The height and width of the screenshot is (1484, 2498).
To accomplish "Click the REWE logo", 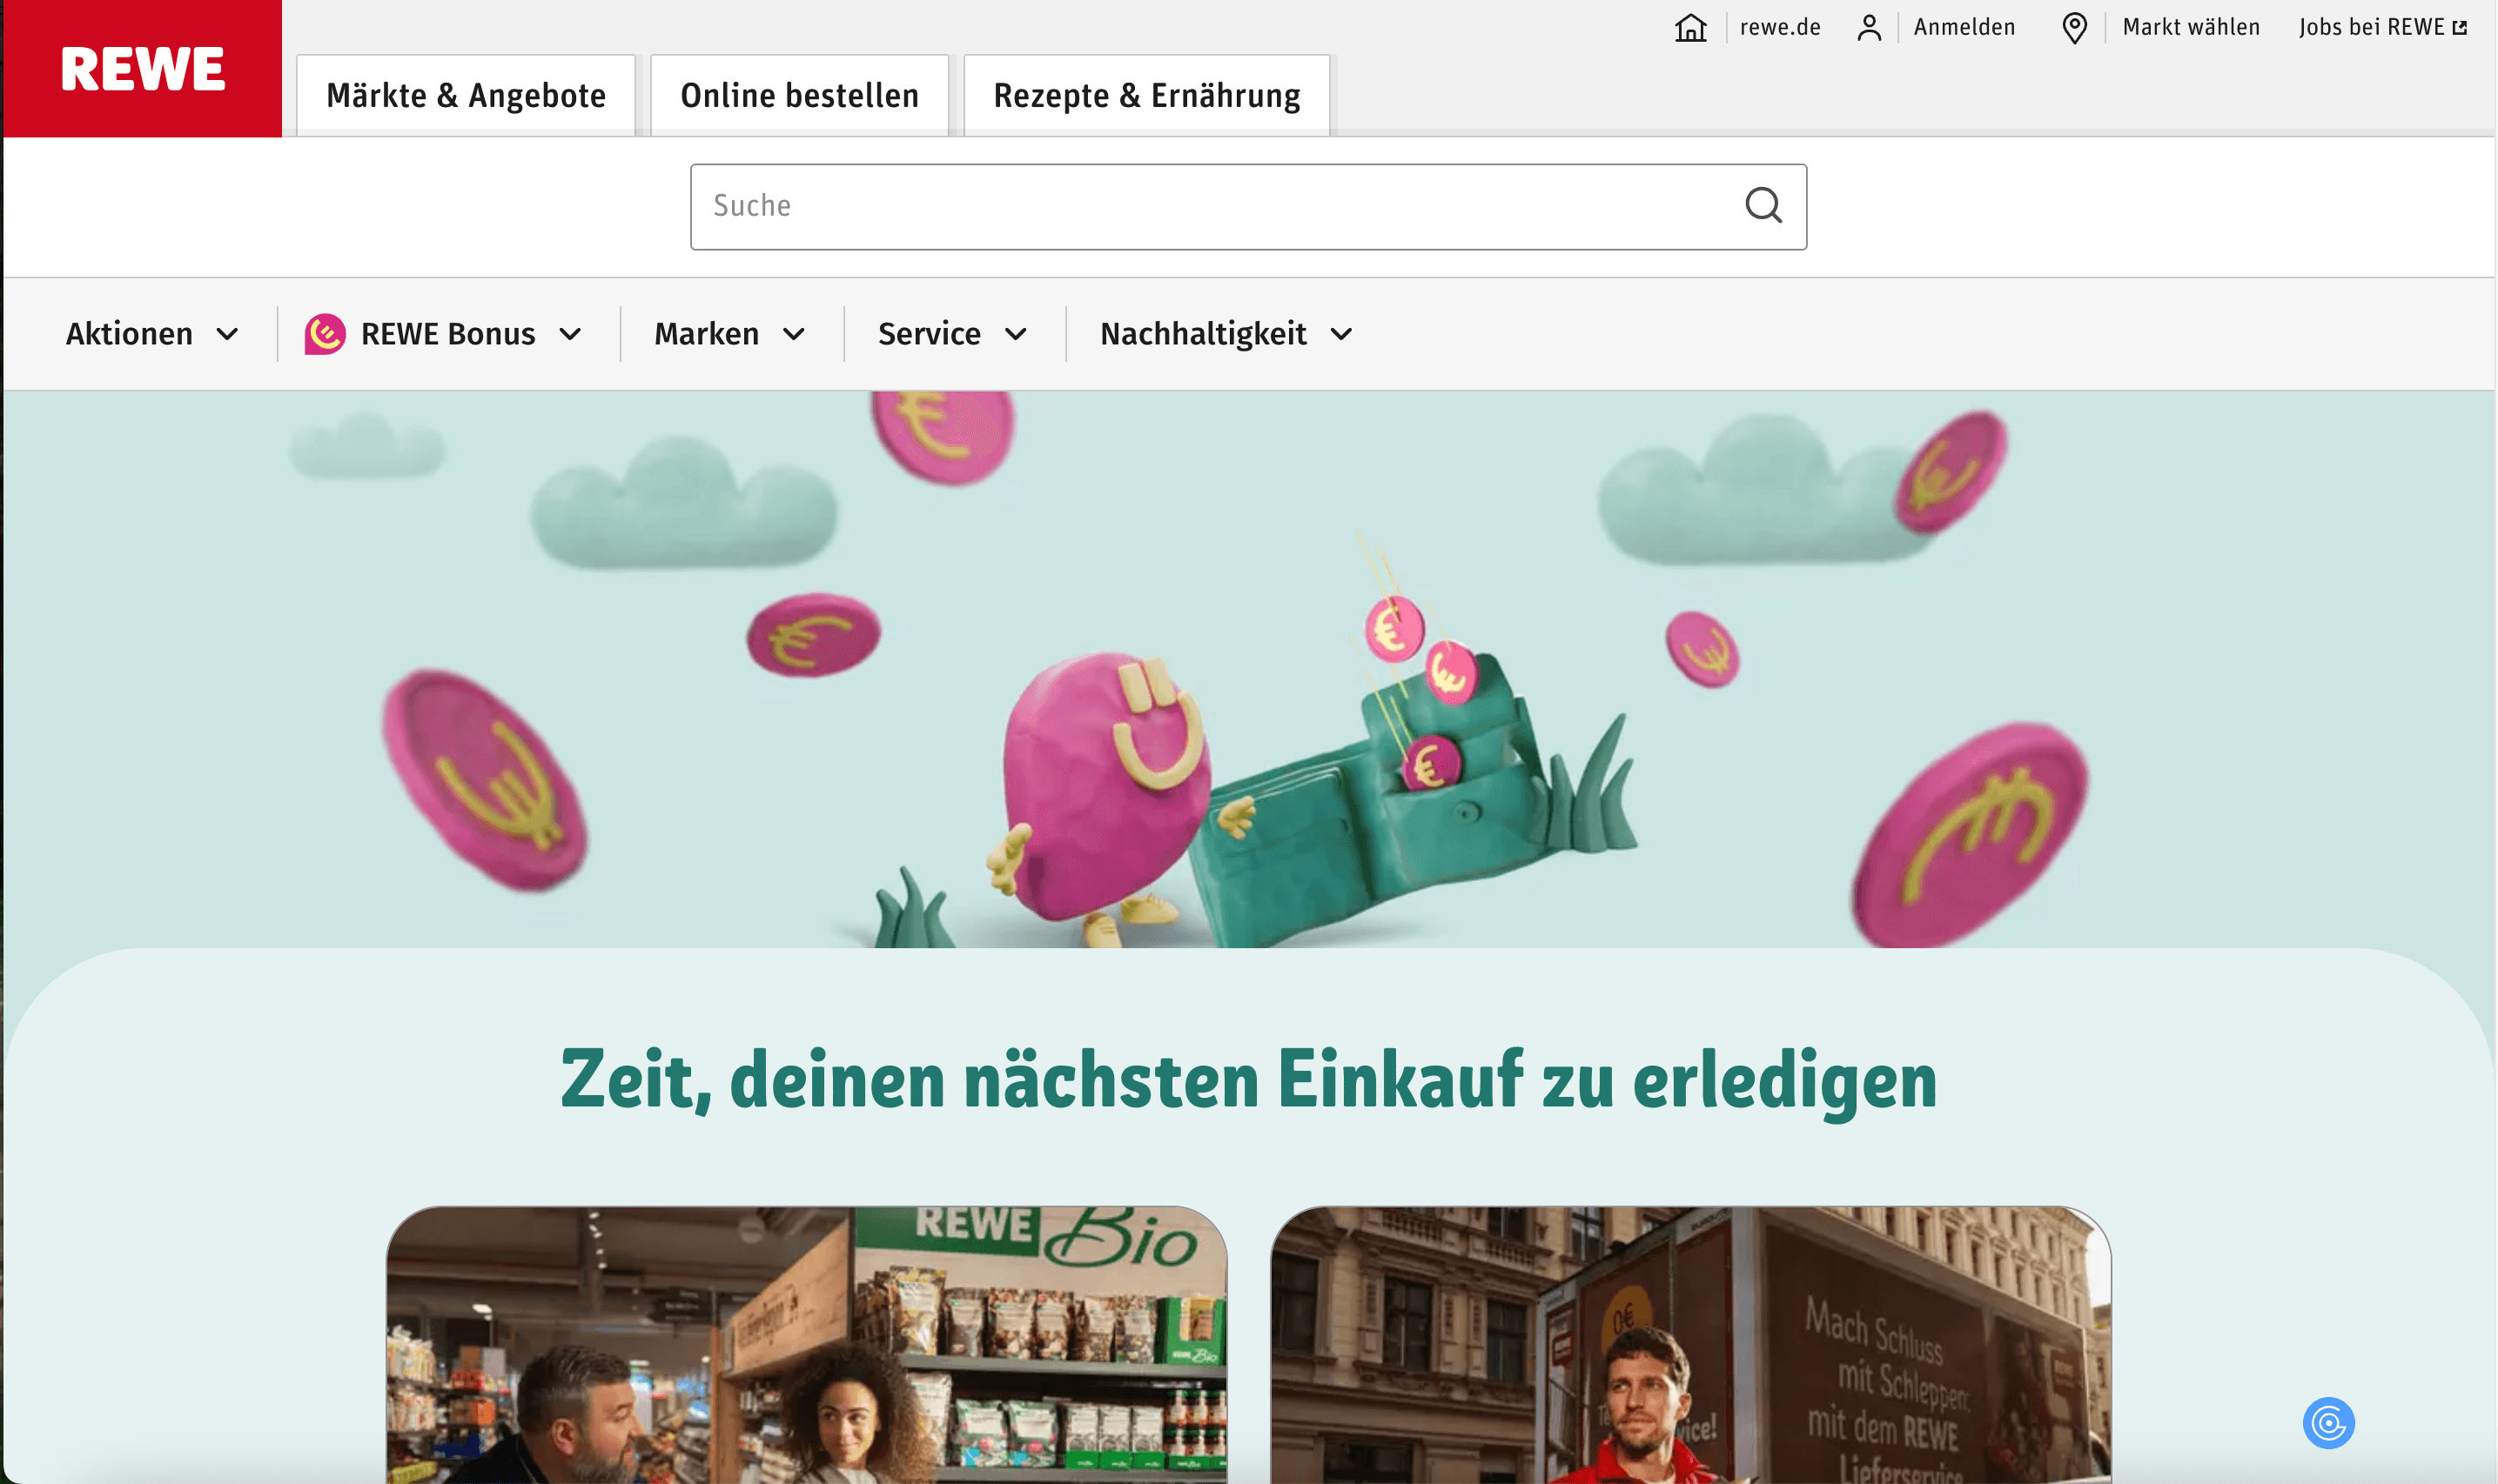I will point(142,68).
